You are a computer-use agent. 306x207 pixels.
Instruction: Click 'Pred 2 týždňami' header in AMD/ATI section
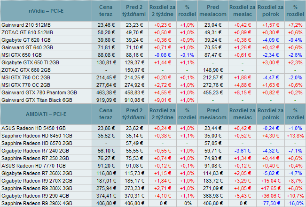(134, 114)
